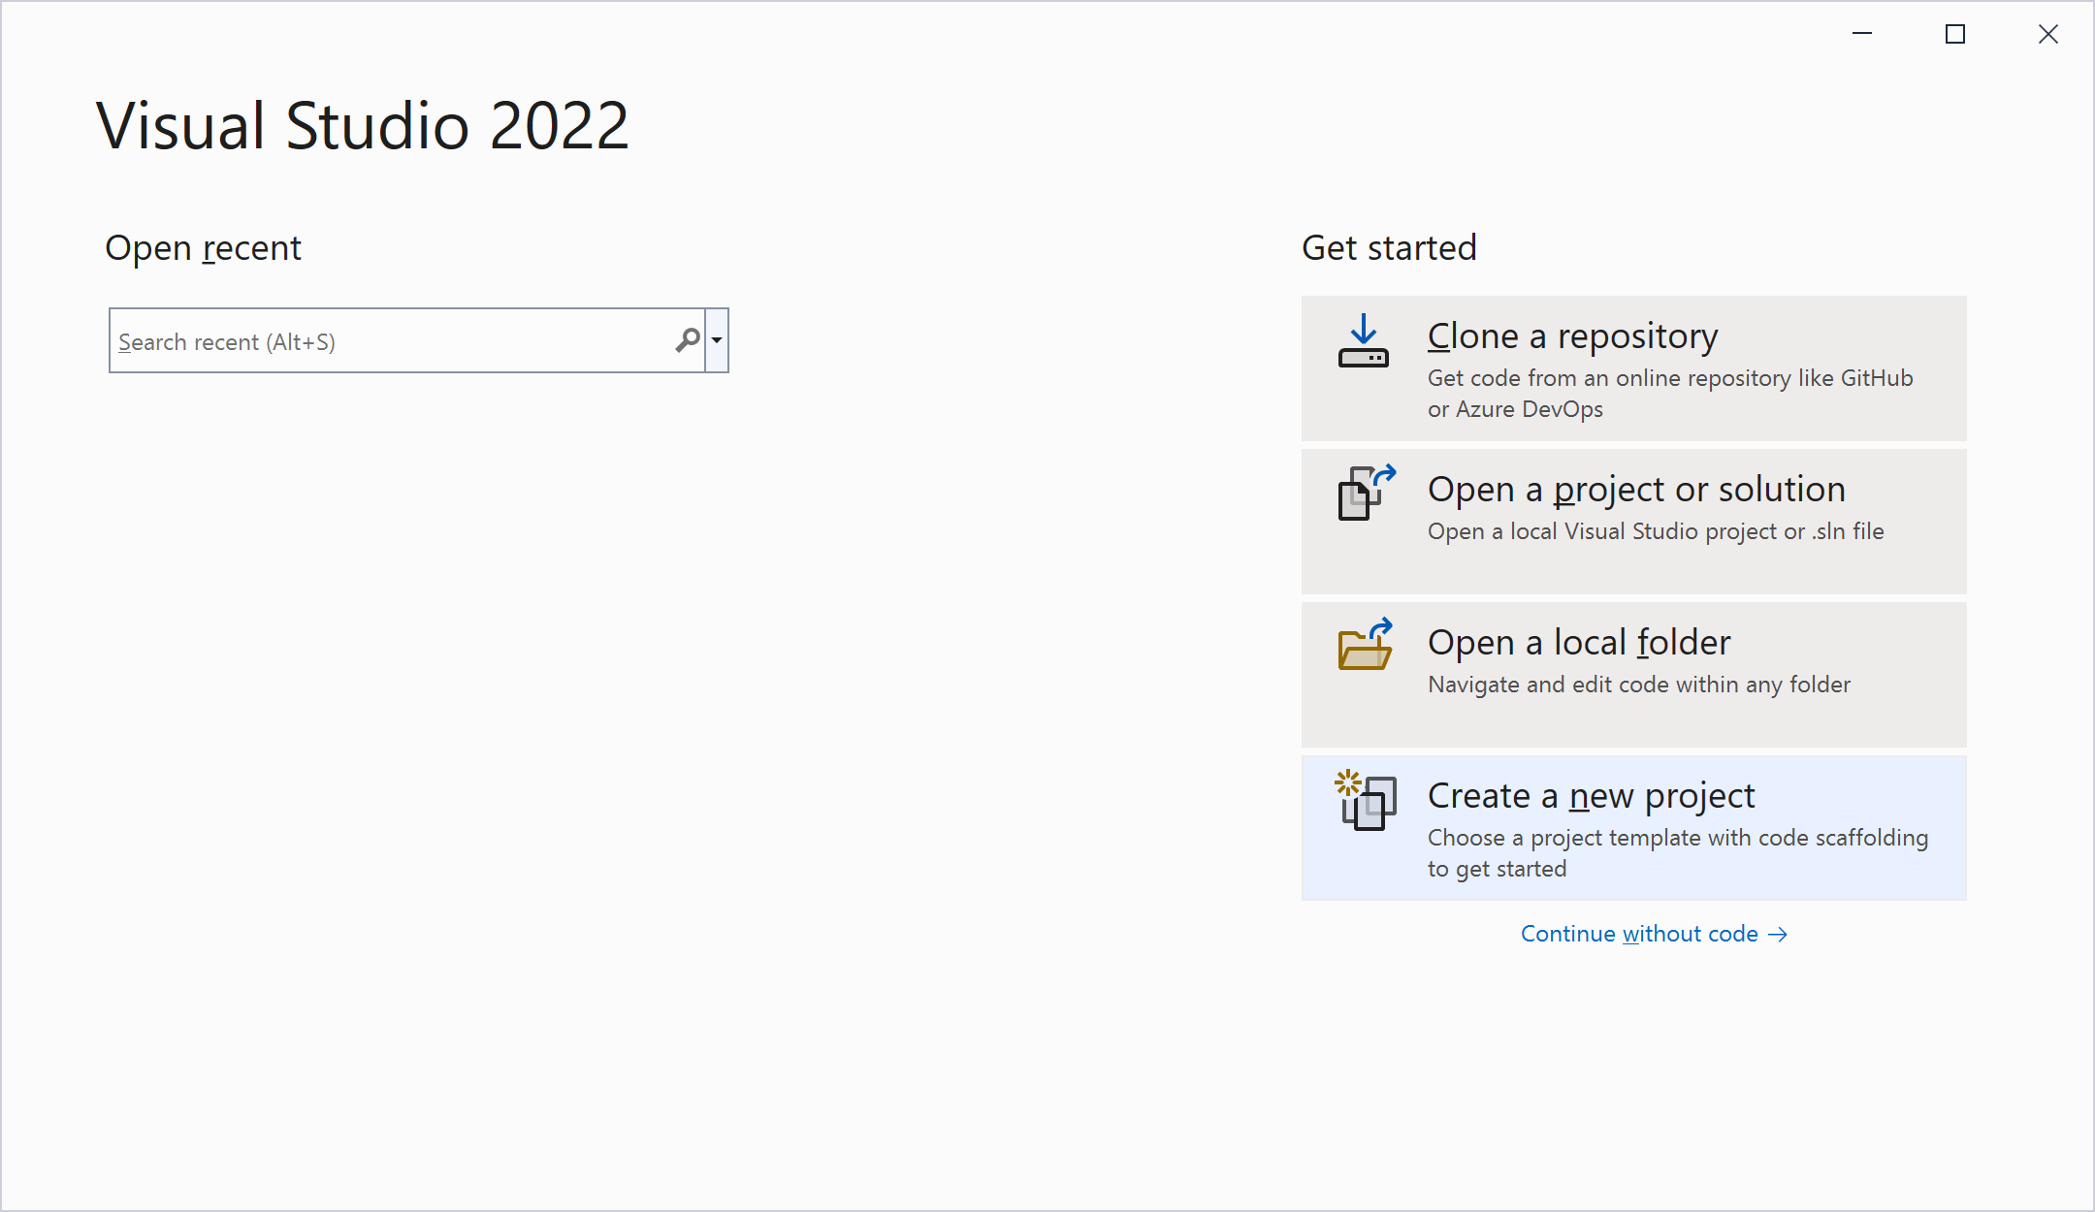Expand the Search recent dropdown arrow
Screen dimensions: 2095x1212
[x=717, y=340]
